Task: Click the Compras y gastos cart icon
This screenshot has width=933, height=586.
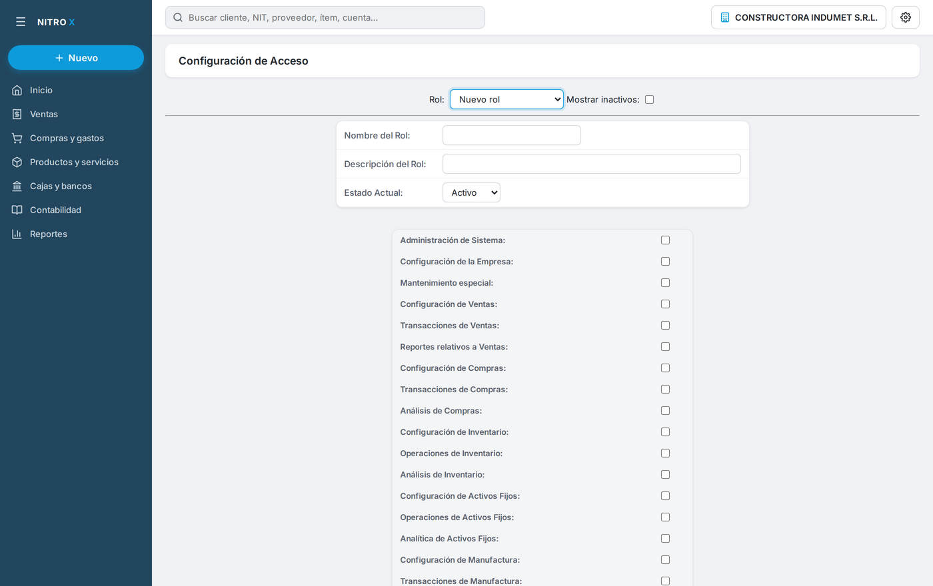Action: (17, 138)
